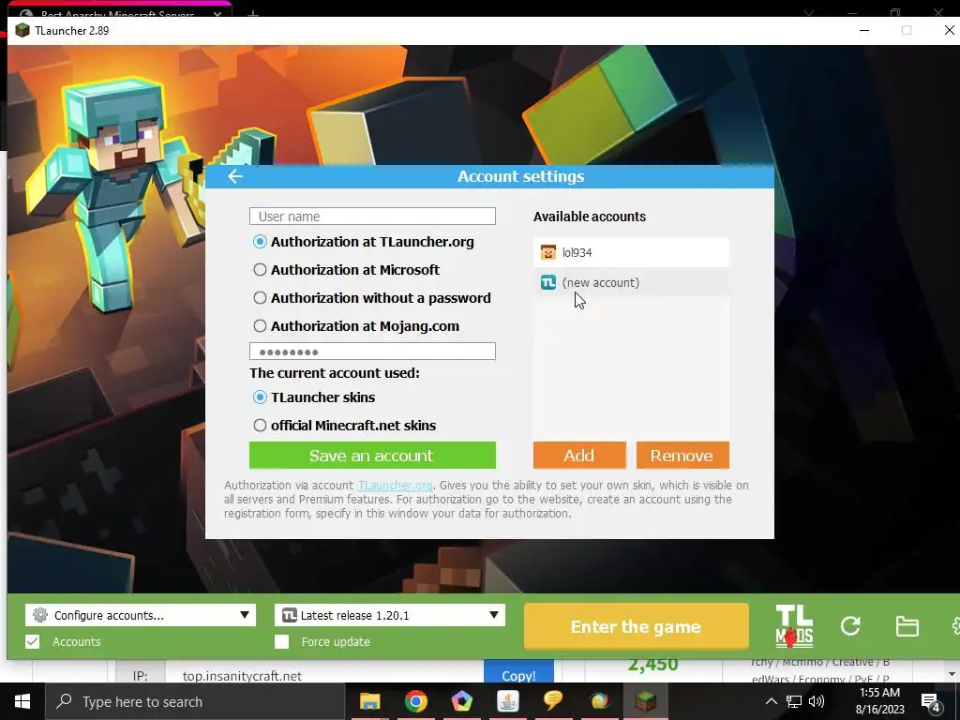This screenshot has width=960, height=720.
Task: Choose official Minecraft.net skins option
Action: (x=260, y=426)
